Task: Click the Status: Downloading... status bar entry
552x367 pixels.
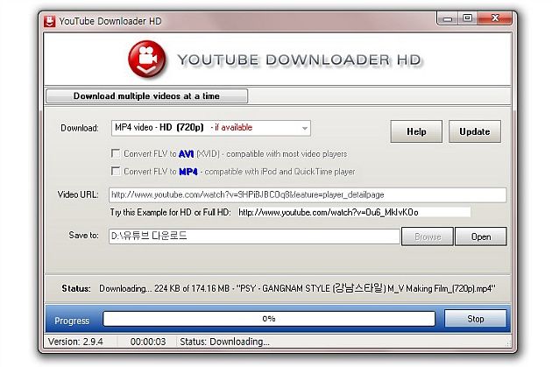Action: 224,342
